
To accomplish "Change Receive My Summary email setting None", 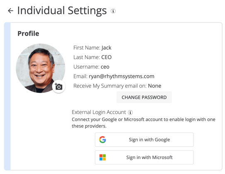I will tap(155, 86).
